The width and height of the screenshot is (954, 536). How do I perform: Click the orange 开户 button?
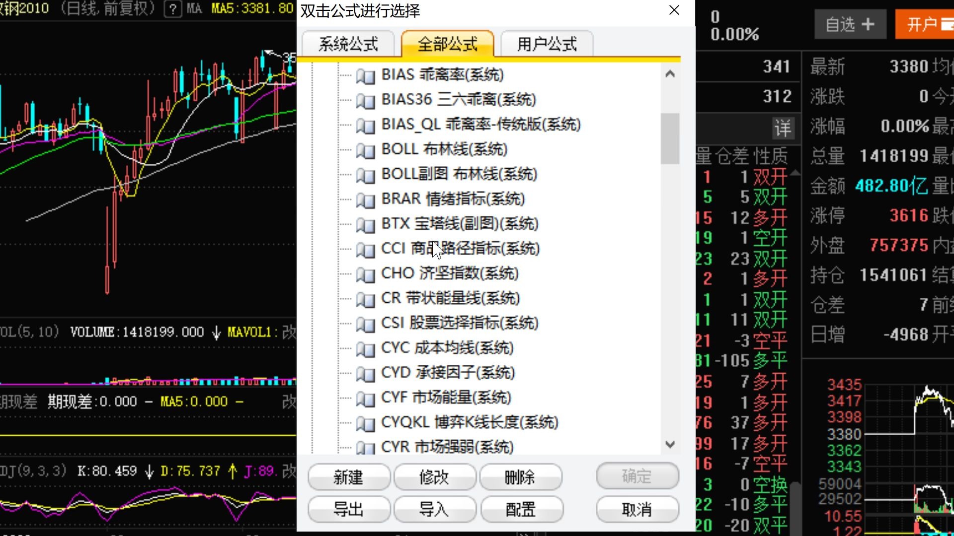coord(924,24)
